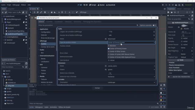This screenshot has width=195, height=110.
Task: Toggle distraction-free mode in viewport
Action: pos(165,9)
